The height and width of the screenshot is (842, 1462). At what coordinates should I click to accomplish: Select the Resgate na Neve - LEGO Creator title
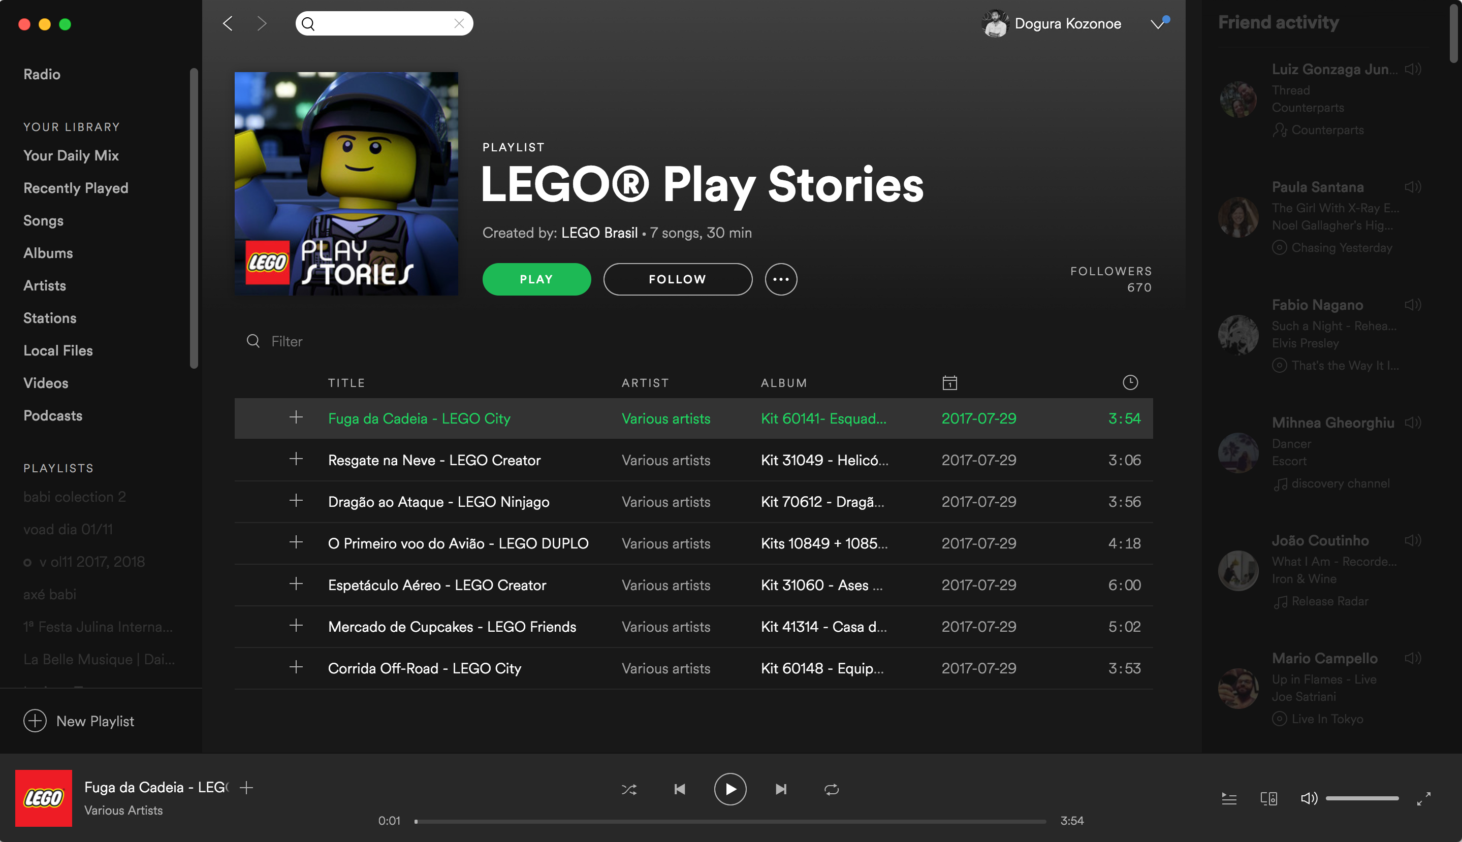click(x=434, y=460)
